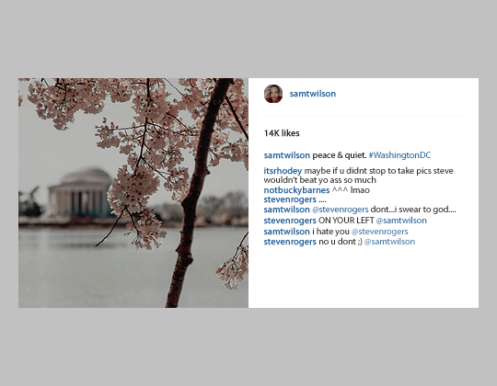Screen dimensions: 497x386
Task: Click the '^^^ lmao' comment text
Action: pyautogui.click(x=351, y=190)
